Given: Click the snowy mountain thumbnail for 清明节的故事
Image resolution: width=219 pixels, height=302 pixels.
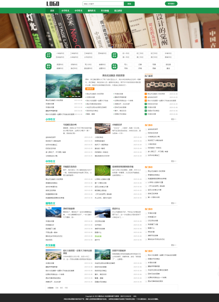Looking at the screenshot, I should coord(53,212).
